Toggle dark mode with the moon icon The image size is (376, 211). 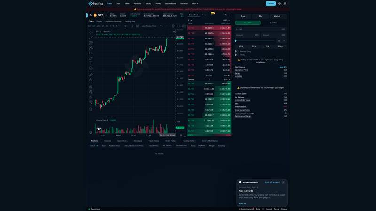[279, 4]
